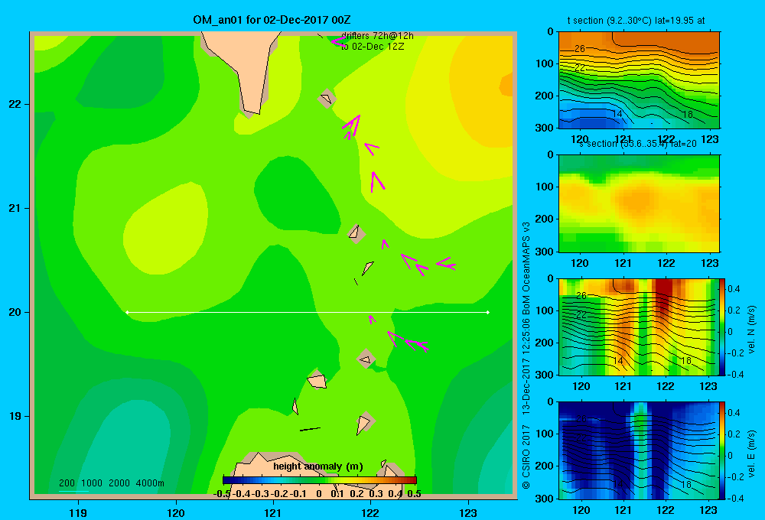Click the white section line at latitude 20
This screenshot has height=520, width=765.
(308, 312)
